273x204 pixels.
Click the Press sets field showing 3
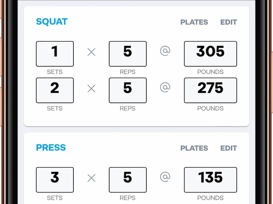[55, 180]
